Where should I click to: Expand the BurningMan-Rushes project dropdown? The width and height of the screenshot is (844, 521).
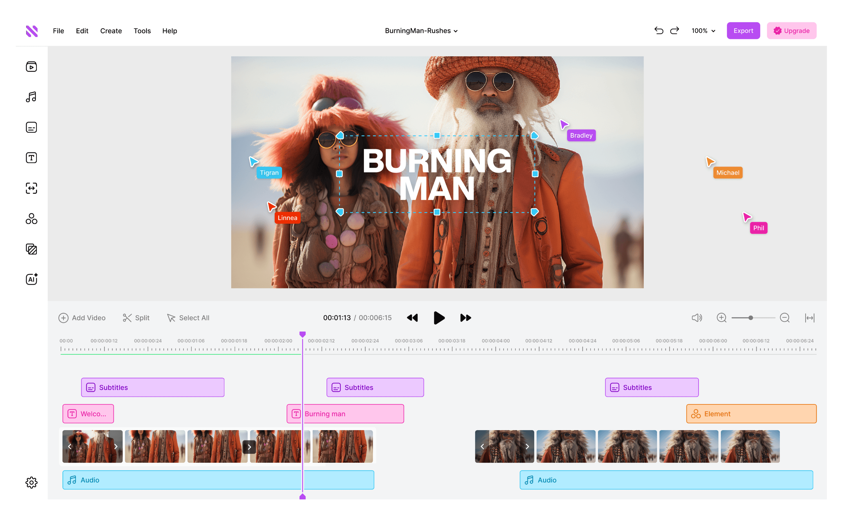click(421, 31)
